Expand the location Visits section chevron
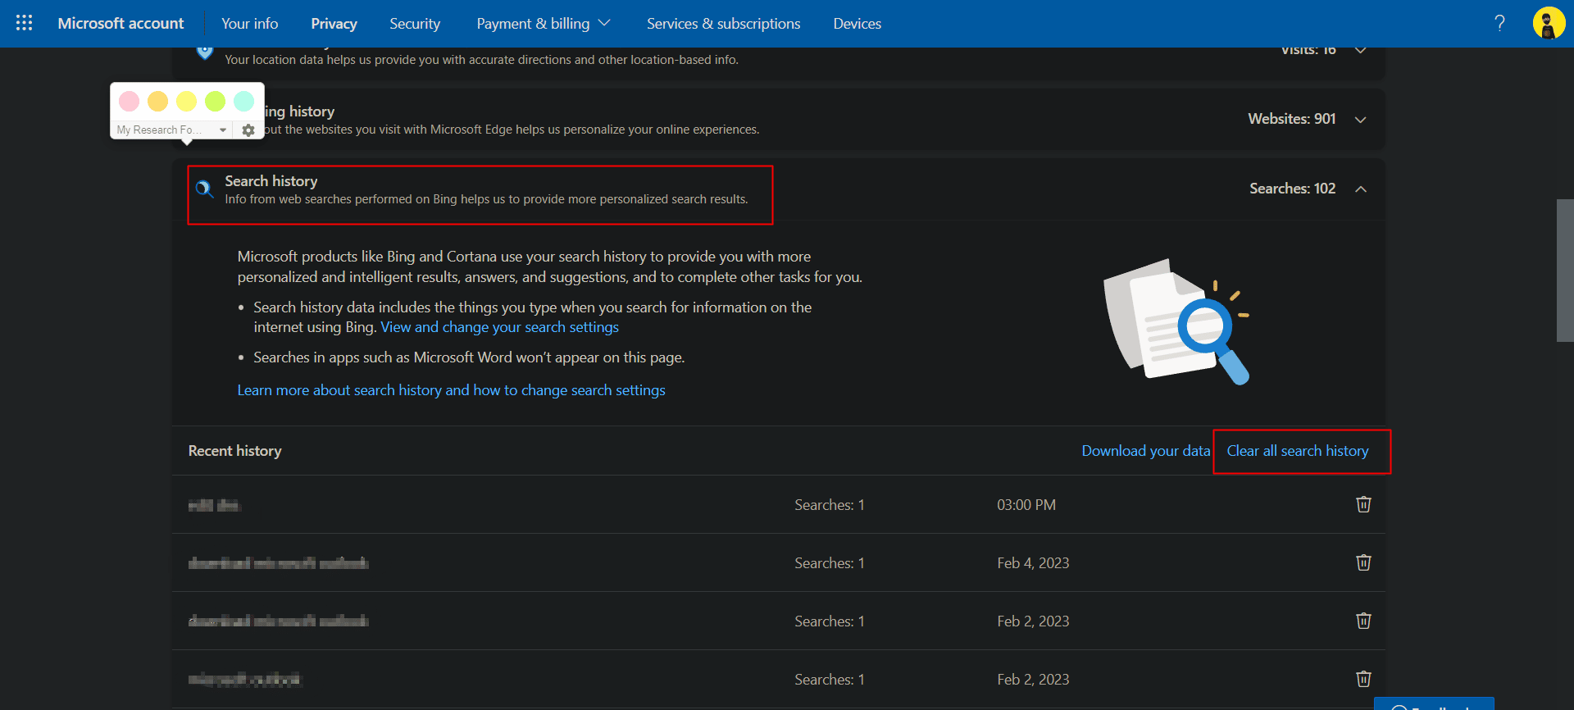The height and width of the screenshot is (710, 1574). pos(1361,51)
